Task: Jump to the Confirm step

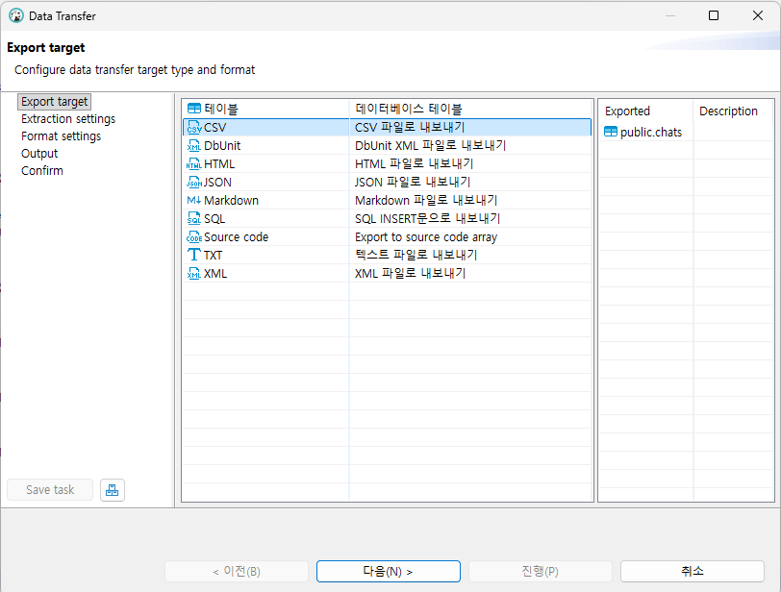Action: tap(42, 171)
